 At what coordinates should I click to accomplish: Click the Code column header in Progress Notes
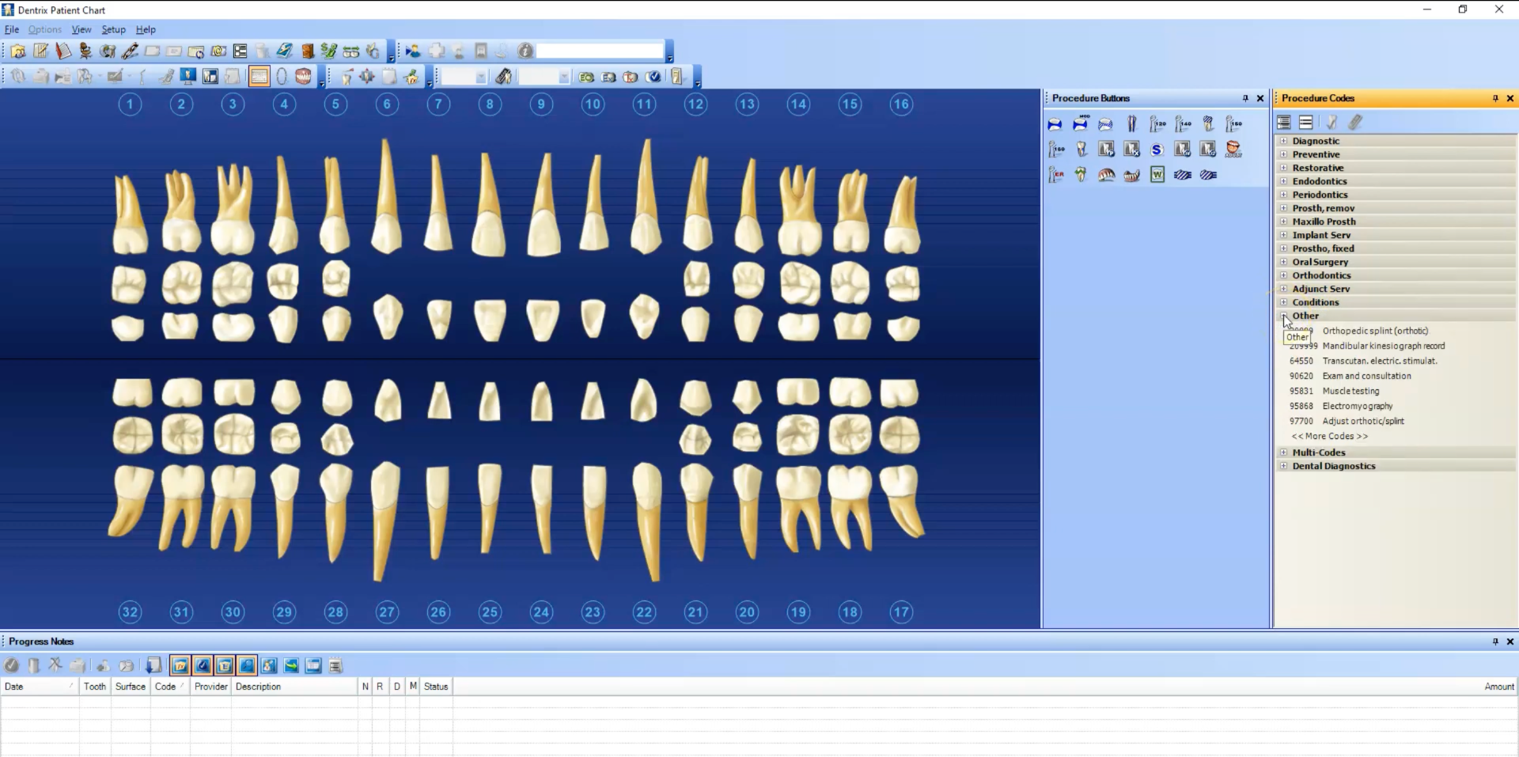point(165,687)
